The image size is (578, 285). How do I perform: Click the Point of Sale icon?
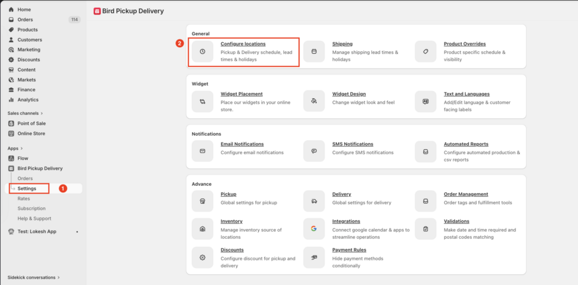11,123
